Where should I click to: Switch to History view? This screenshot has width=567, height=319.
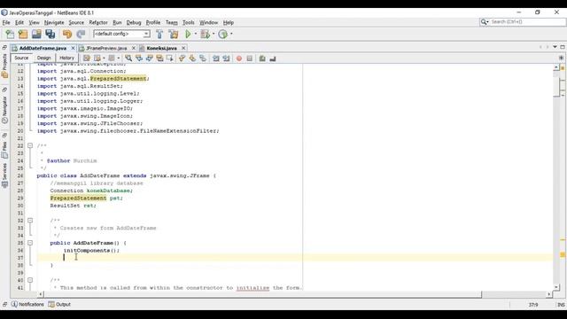click(66, 58)
